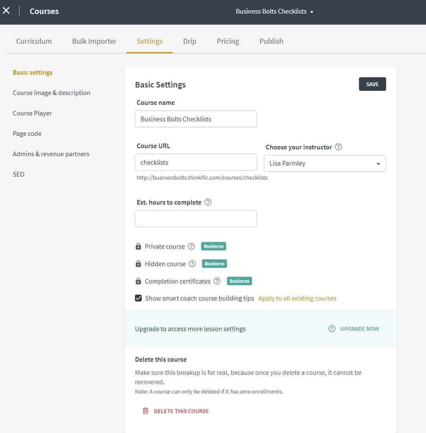Click the Business badge beside Hidden course
Viewport: 426px width, 433px height.
tap(214, 264)
